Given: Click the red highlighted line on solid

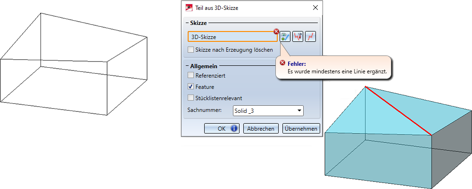Looking at the screenshot, I should (x=398, y=111).
